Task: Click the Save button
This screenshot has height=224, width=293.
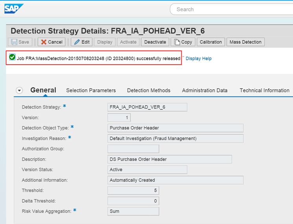Action: 20,42
